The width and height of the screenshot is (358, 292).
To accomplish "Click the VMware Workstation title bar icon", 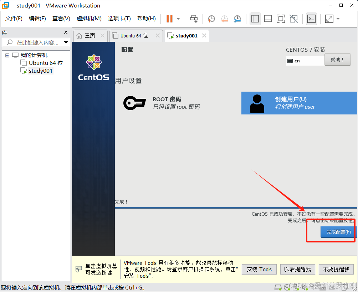I will tap(6, 5).
